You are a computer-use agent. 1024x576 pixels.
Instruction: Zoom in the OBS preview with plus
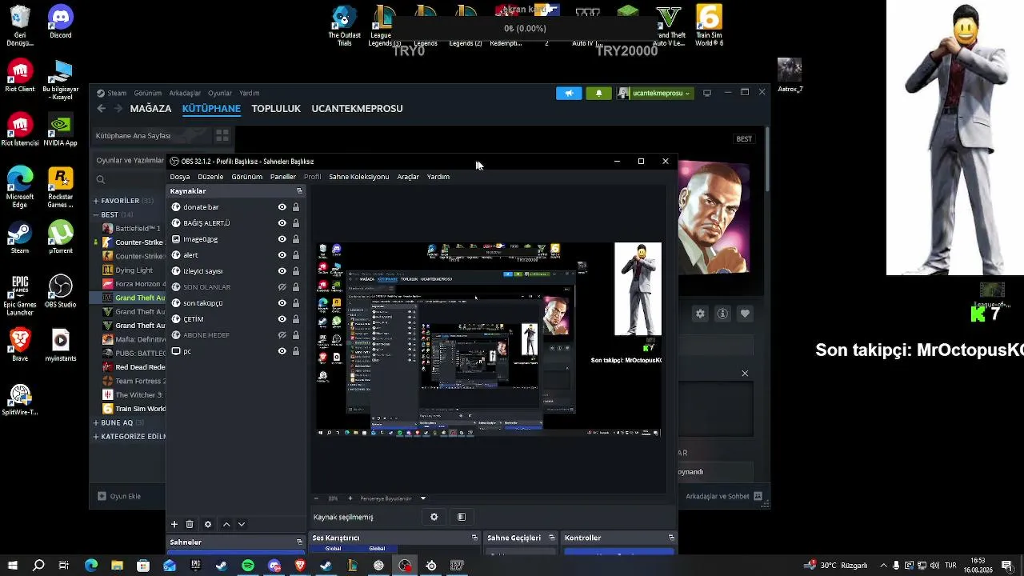pyautogui.click(x=350, y=498)
